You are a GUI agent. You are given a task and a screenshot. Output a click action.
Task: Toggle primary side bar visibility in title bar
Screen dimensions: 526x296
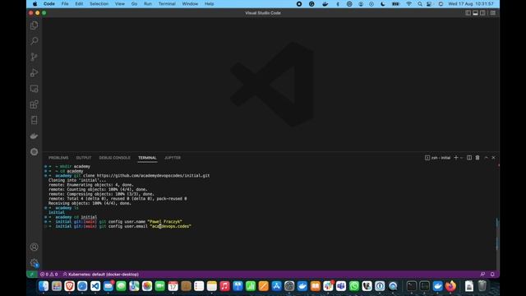468,13
